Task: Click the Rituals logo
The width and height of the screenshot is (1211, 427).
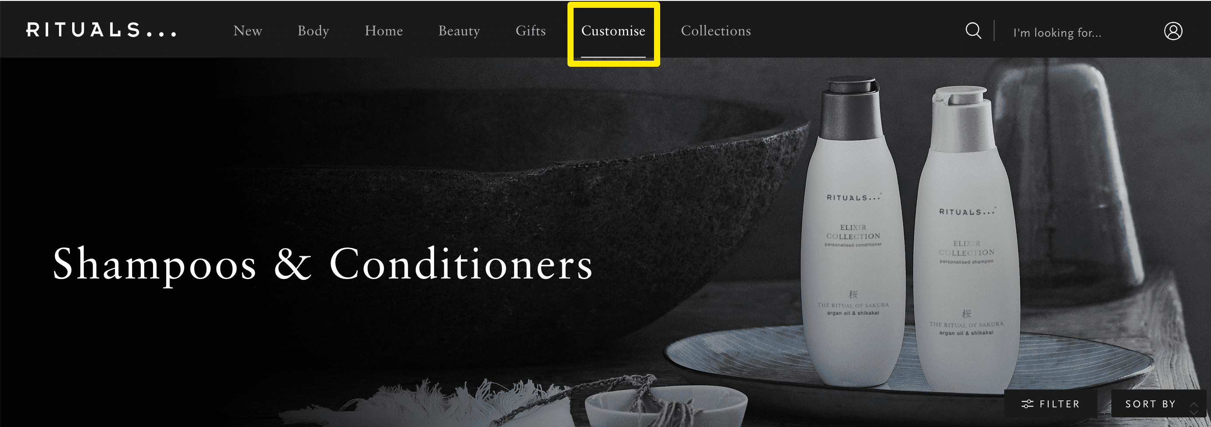Action: (101, 30)
